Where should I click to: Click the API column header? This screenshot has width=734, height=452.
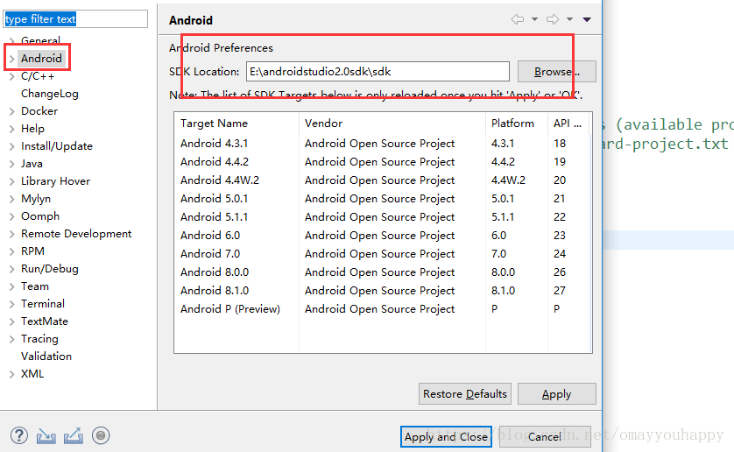(x=569, y=124)
